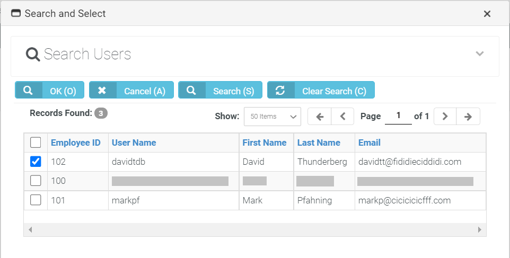Viewport: 510px width, 258px height.
Task: Click the Page number input field
Action: pos(398,116)
